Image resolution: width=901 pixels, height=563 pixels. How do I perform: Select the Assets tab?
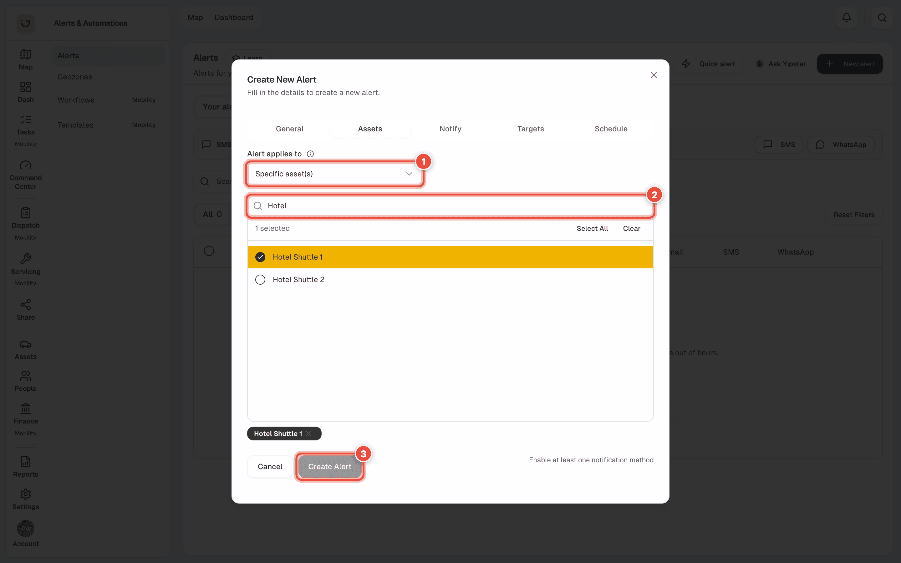coord(370,129)
